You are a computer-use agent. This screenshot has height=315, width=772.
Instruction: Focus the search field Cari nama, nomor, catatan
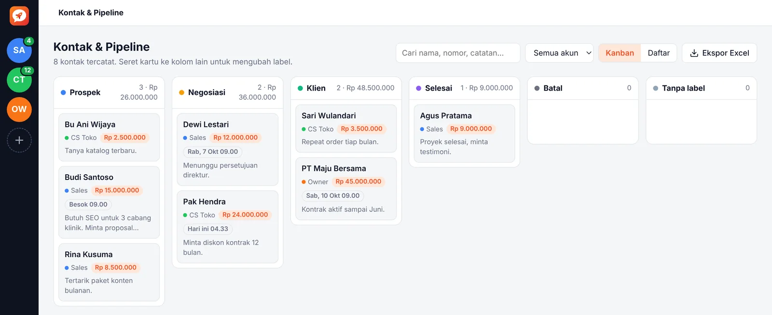tap(458, 53)
